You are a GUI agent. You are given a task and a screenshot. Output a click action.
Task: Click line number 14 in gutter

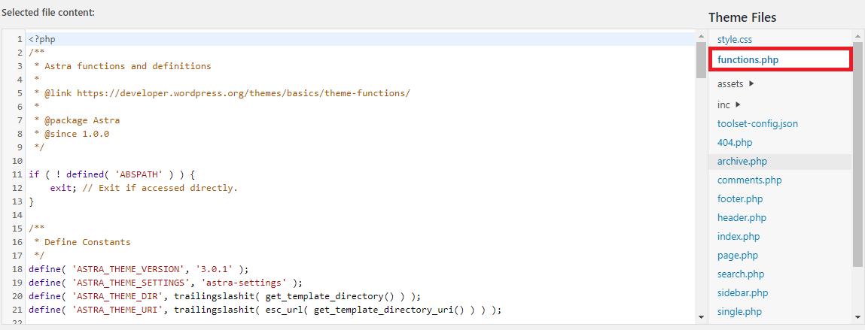tap(17, 215)
